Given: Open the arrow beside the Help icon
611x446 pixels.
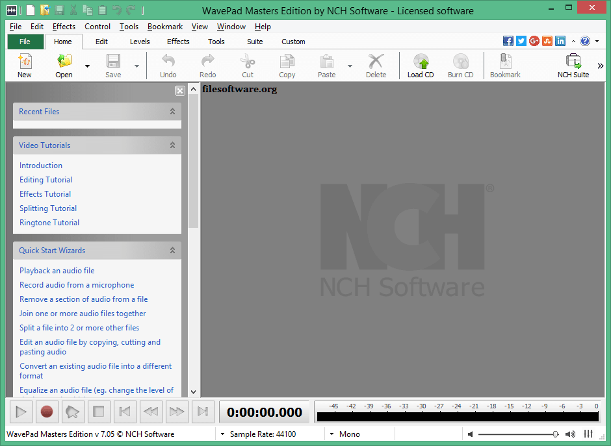Looking at the screenshot, I should (597, 42).
